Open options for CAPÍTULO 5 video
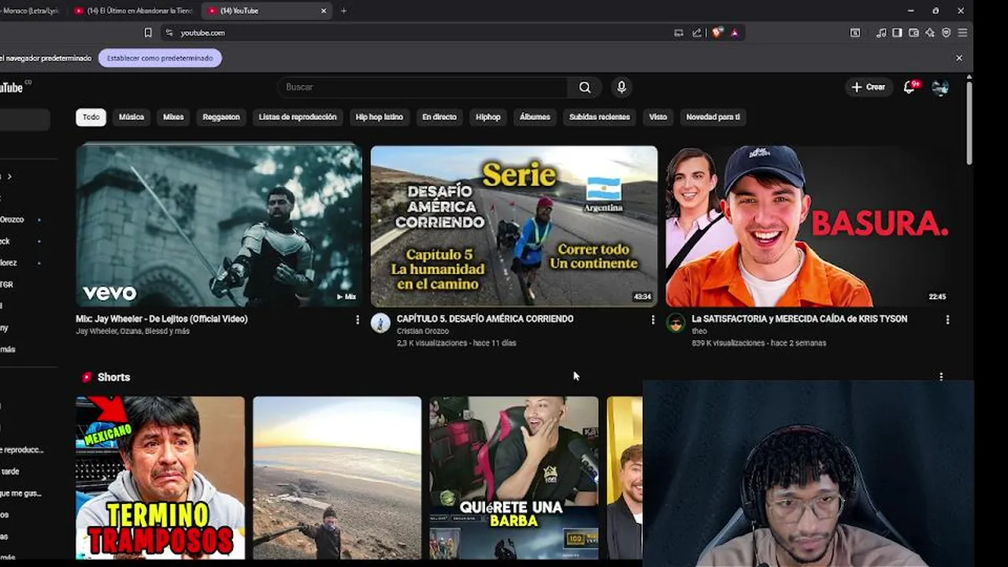The width and height of the screenshot is (1008, 567). [x=652, y=320]
